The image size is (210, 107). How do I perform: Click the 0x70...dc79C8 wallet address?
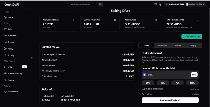[x=197, y=4]
